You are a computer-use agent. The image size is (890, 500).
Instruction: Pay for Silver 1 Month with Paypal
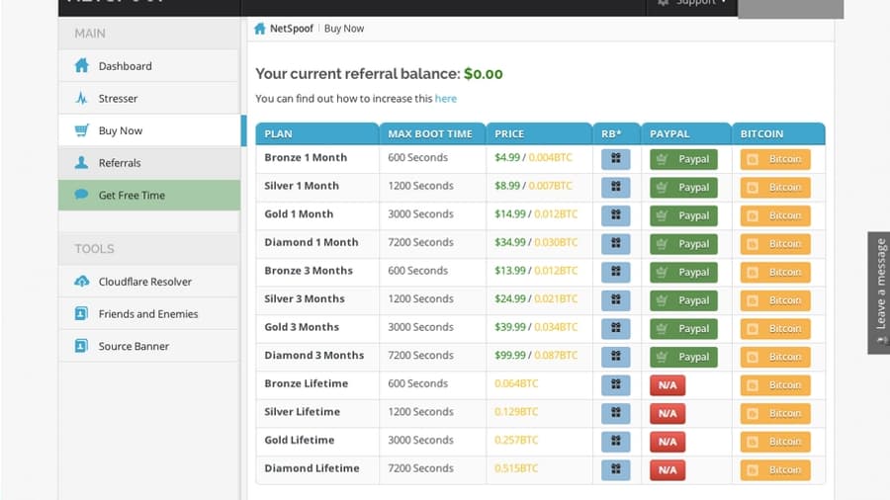[x=683, y=187]
